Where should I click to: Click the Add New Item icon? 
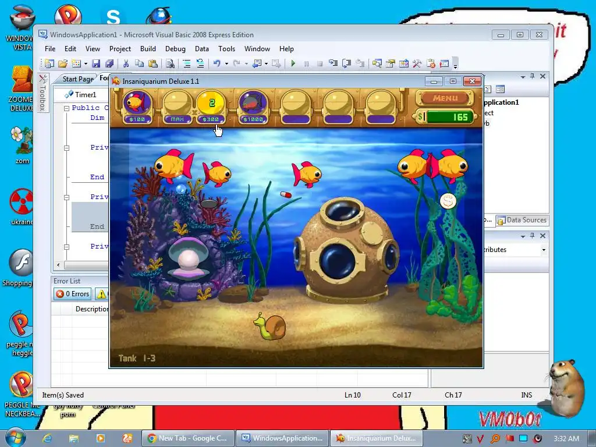pos(76,63)
